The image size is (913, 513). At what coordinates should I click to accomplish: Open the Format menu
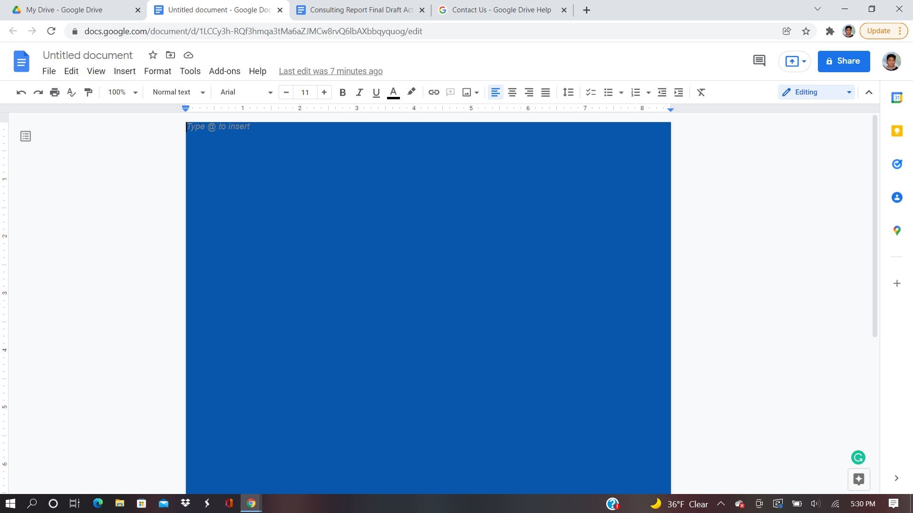[157, 71]
